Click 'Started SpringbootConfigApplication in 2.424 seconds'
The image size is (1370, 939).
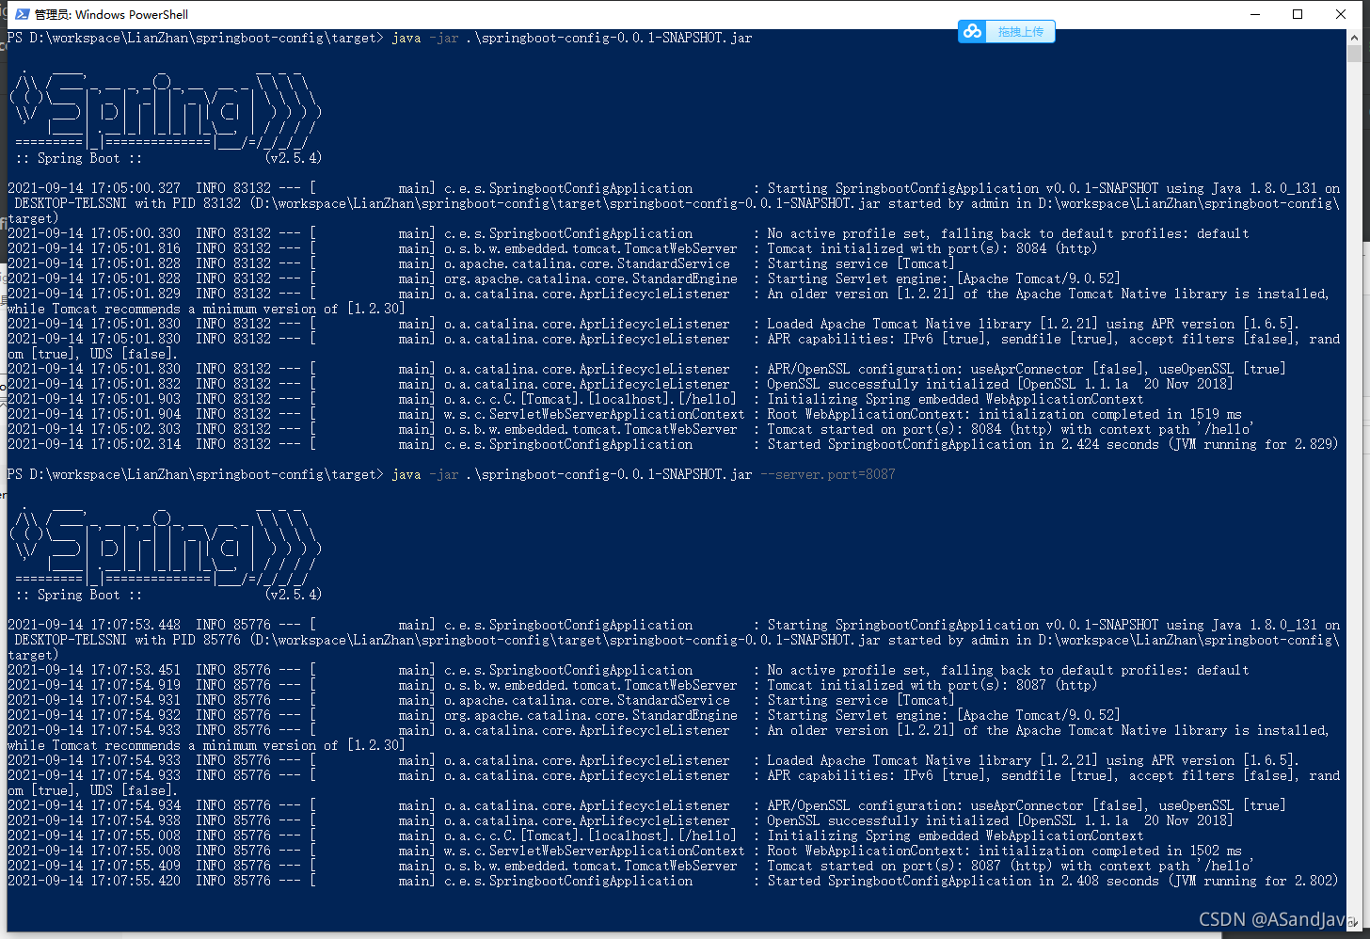click(x=964, y=444)
